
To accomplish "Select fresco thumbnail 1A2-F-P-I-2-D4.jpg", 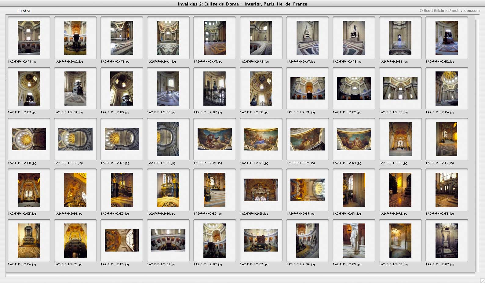I will 354,139.
